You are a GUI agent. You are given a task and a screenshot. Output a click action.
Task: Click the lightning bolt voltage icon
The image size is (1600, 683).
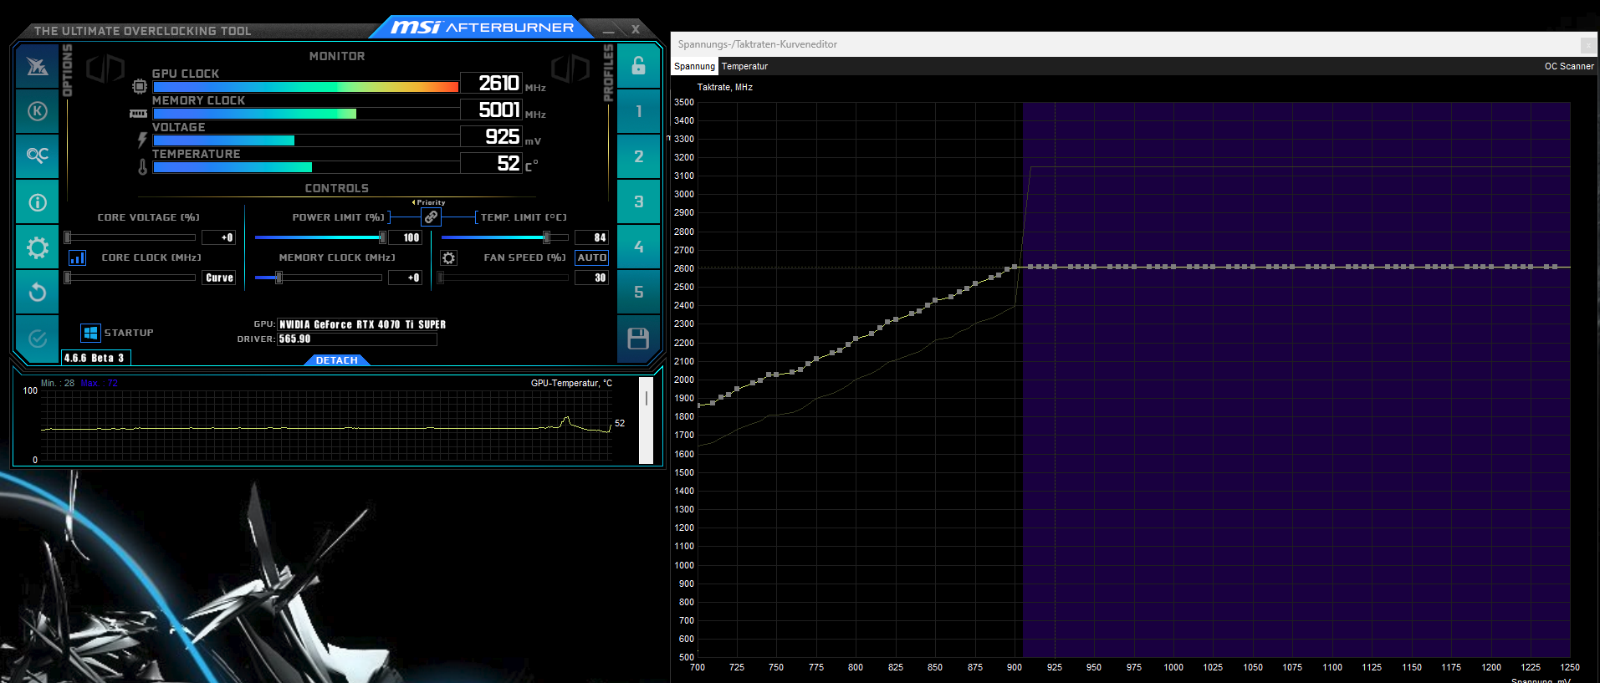(142, 140)
